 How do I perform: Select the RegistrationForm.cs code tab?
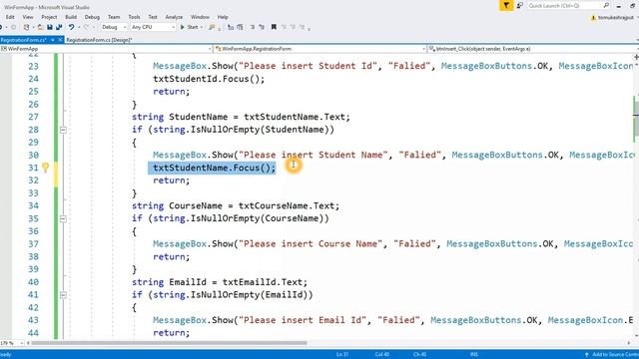(x=24, y=40)
